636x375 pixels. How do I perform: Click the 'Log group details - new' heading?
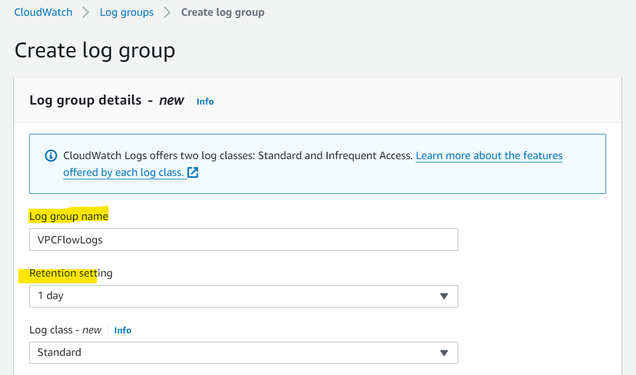coord(107,100)
